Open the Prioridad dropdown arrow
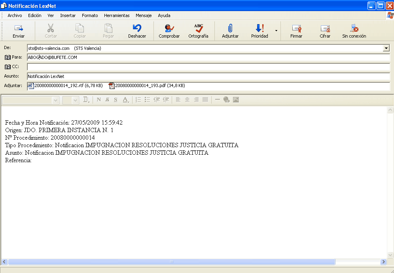This screenshot has height=273, width=394. coord(276,31)
